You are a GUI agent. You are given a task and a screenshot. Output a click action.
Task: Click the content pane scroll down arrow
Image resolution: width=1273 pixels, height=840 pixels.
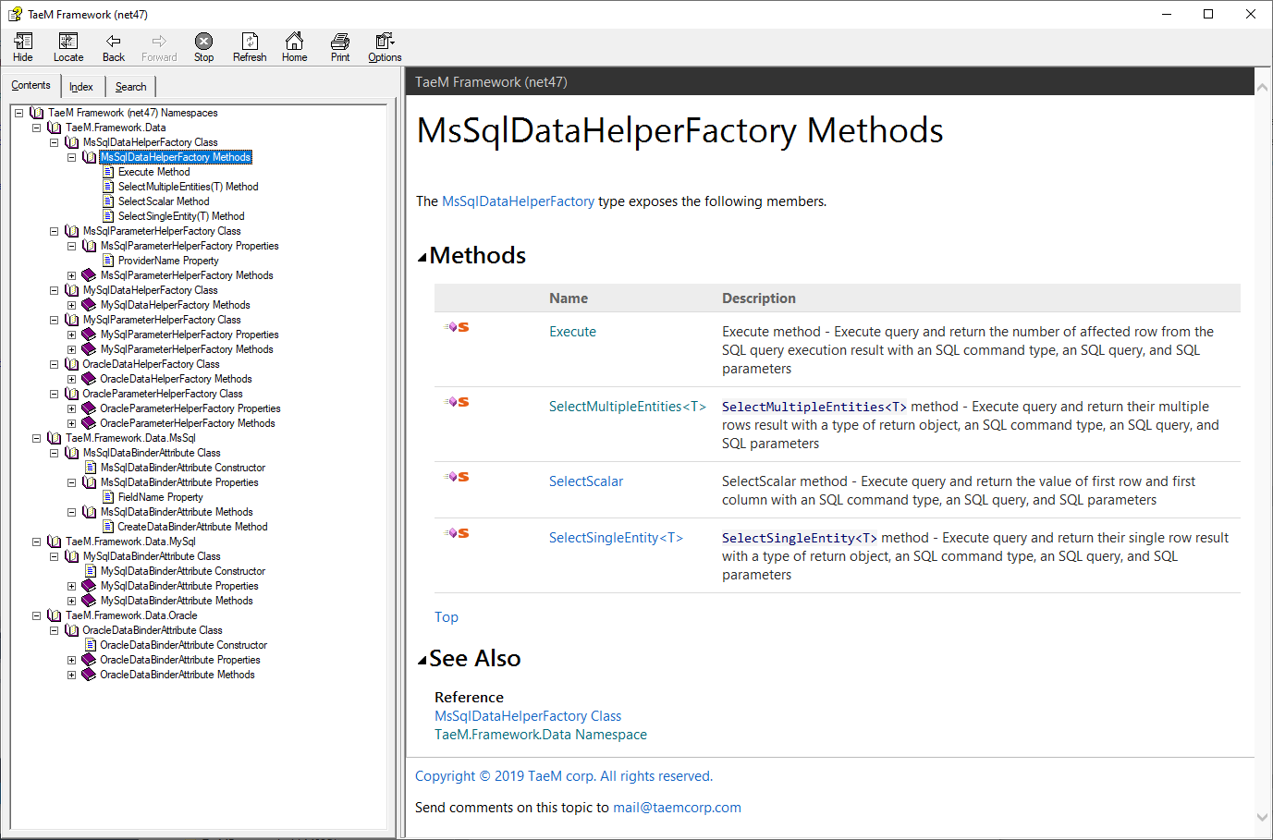coord(1263,817)
